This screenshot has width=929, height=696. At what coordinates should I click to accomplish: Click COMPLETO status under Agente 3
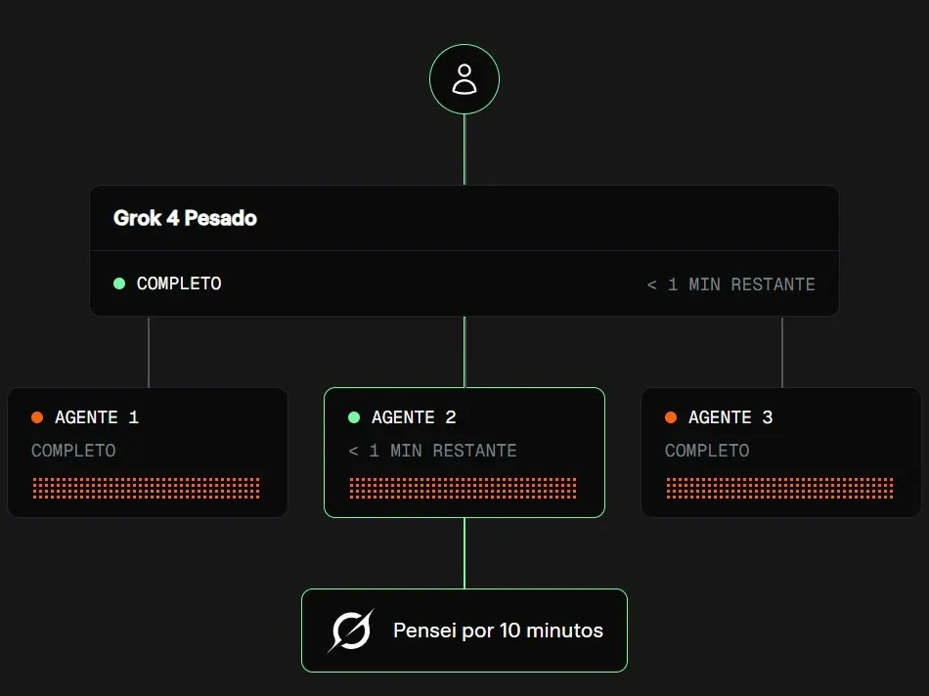pyautogui.click(x=707, y=451)
